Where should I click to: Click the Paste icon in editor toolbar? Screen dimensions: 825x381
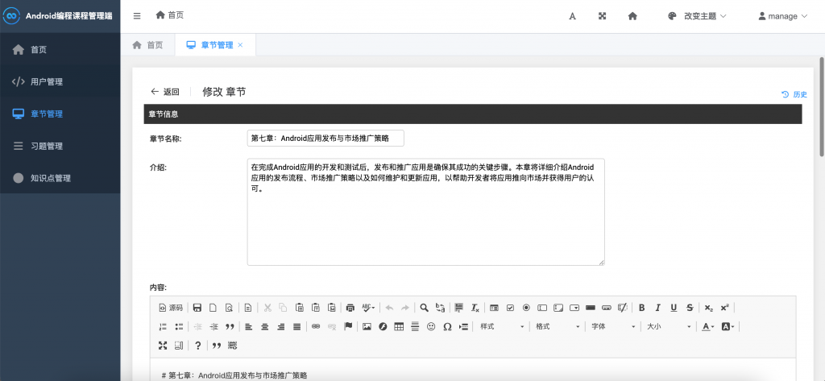coord(300,308)
